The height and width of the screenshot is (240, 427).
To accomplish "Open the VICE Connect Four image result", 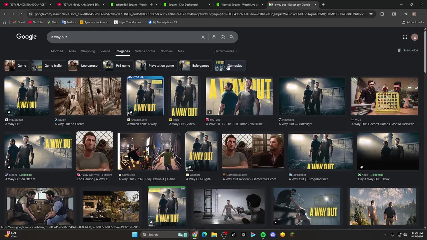I will tap(385, 96).
